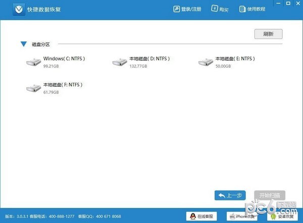This screenshot has height=223, width=303.
Task: Choose 本地磁盘 (F: NTFS) partition label
Action: click(63, 85)
